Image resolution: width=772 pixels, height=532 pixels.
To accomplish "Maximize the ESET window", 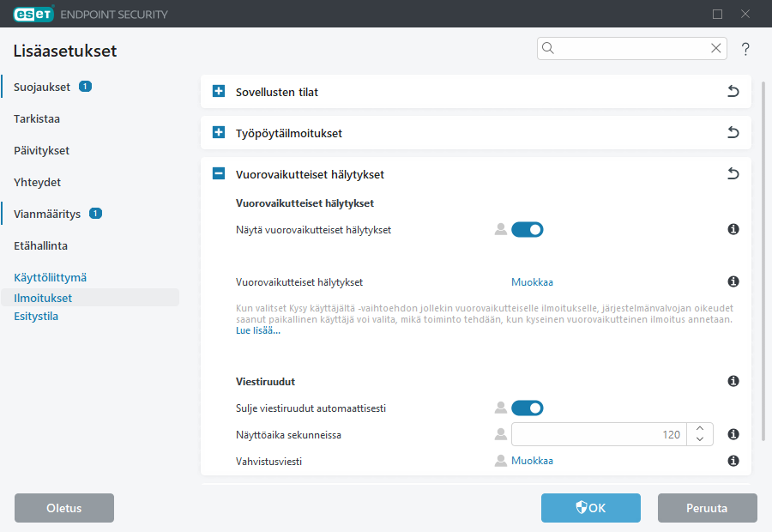I will tap(717, 14).
